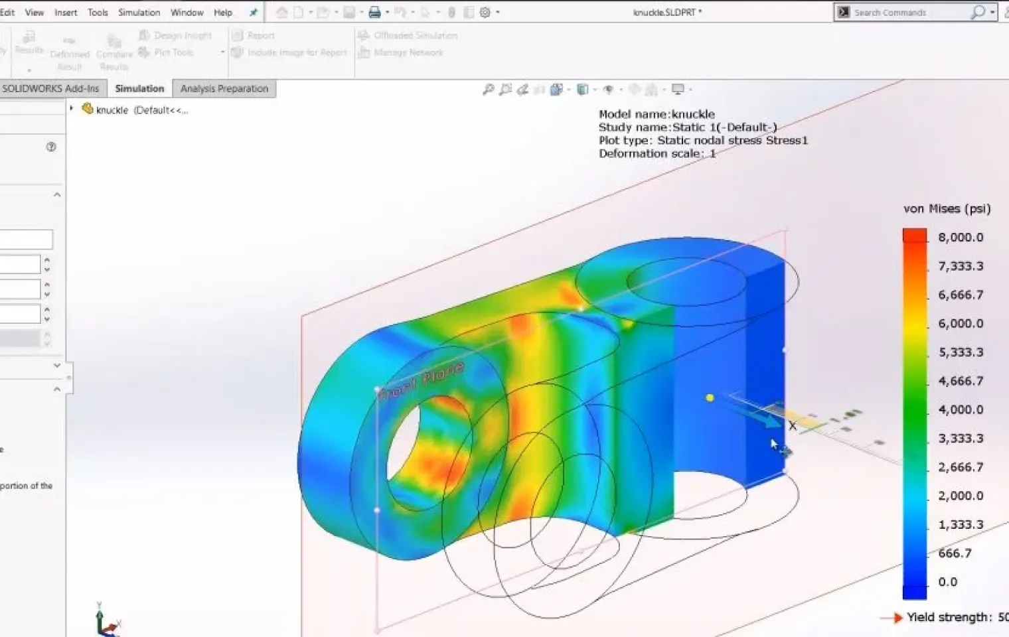The width and height of the screenshot is (1009, 637).
Task: Click the Apply Scene icon in view toolbar
Action: pyautogui.click(x=652, y=89)
